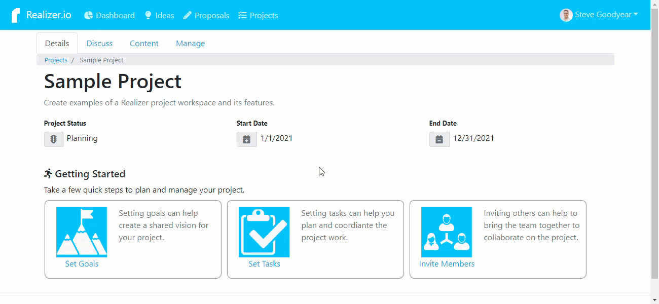659x304 pixels.
Task: Switch to the Content tab
Action: pos(144,44)
